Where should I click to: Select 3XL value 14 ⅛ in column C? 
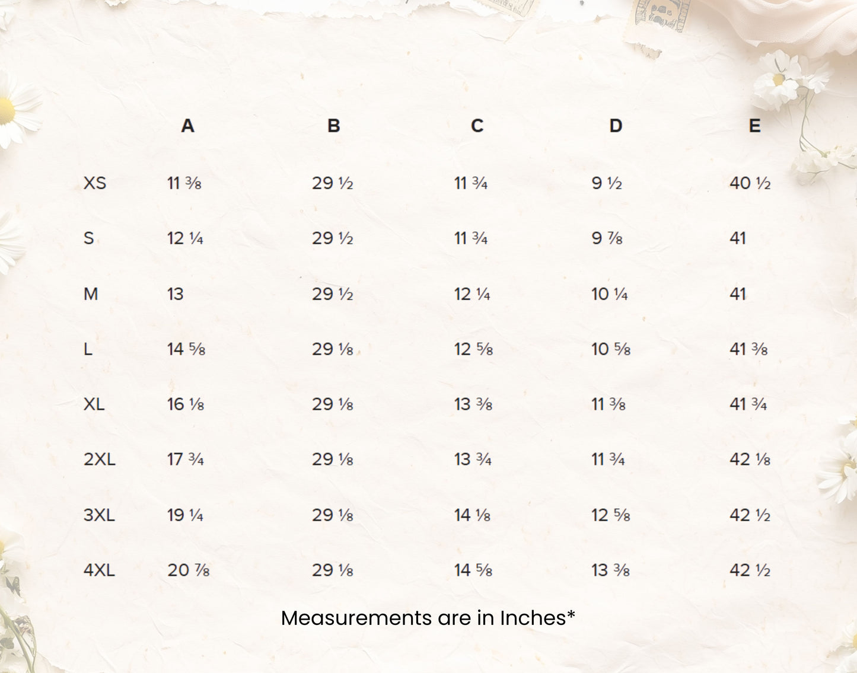coord(472,515)
